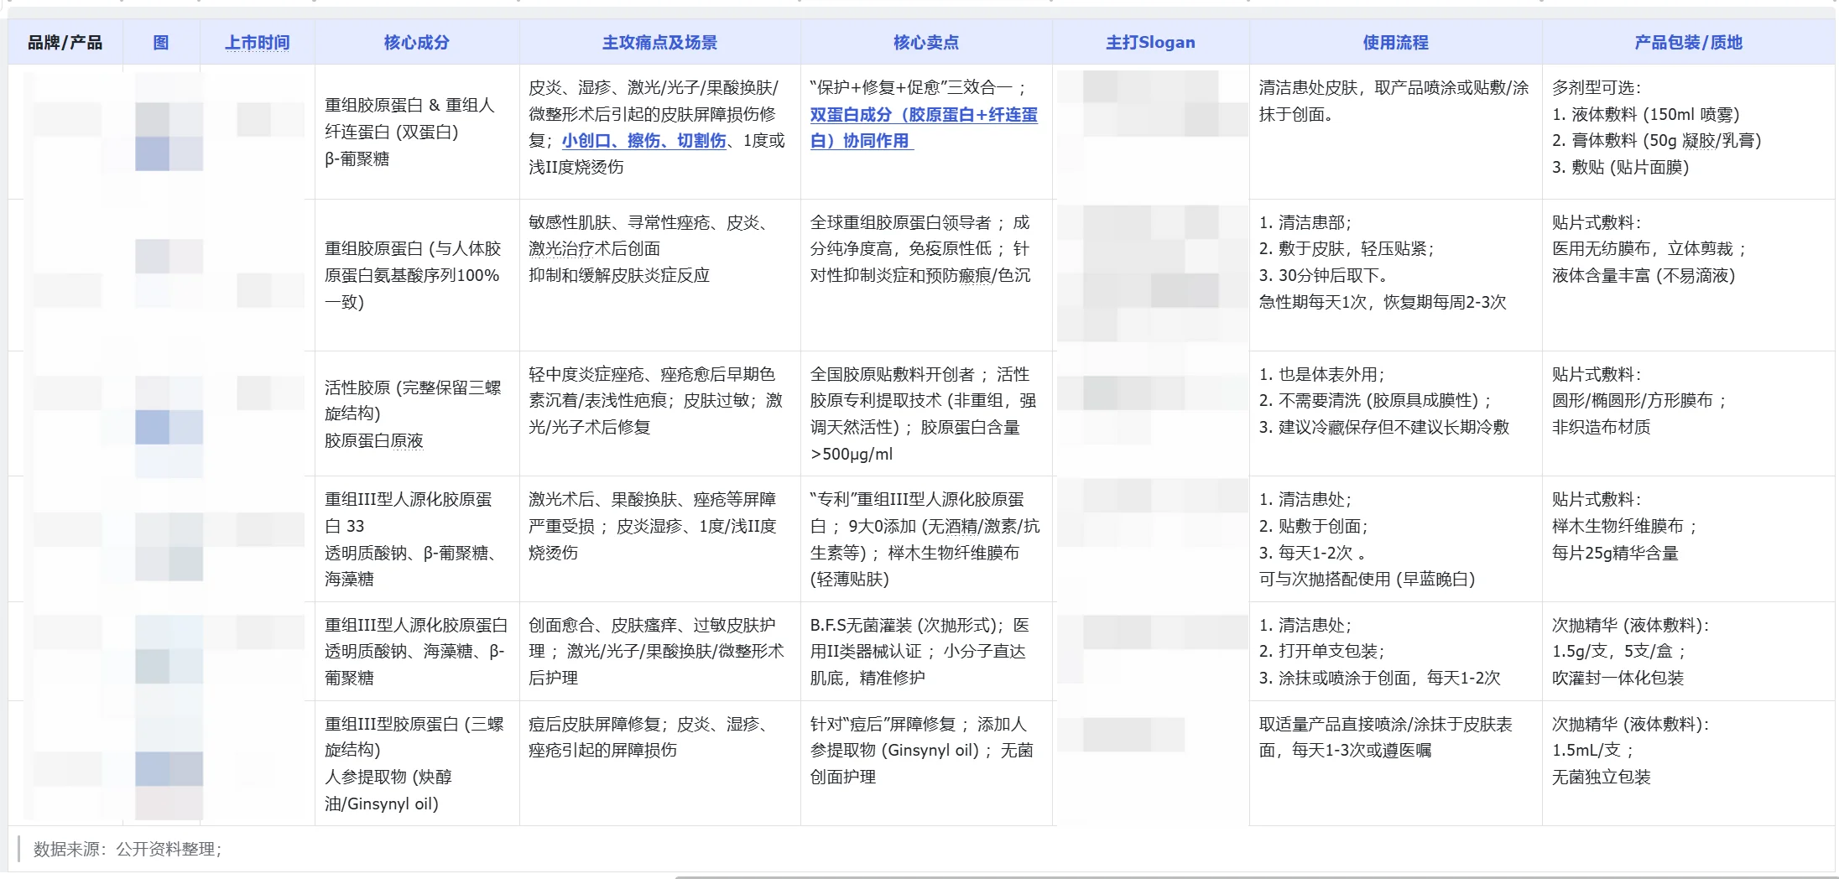Click the 医用无纺膜布 packaging cell
The image size is (1839, 879).
[x=1688, y=275]
